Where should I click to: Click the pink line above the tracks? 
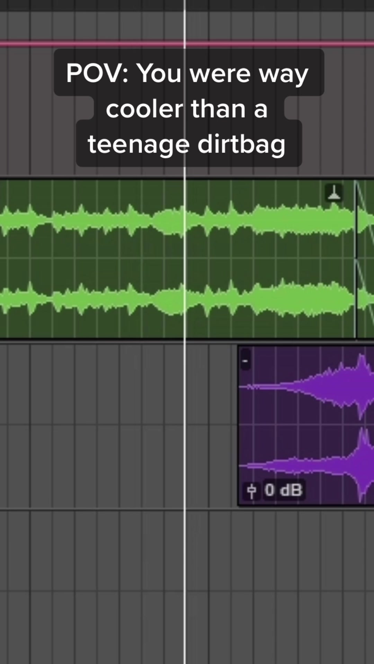187,44
